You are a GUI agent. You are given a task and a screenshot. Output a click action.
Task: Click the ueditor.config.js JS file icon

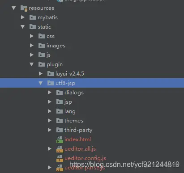point(60,158)
